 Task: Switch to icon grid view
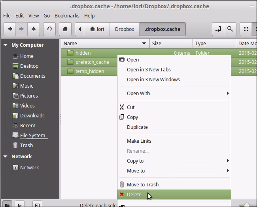pyautogui.click(x=246, y=29)
